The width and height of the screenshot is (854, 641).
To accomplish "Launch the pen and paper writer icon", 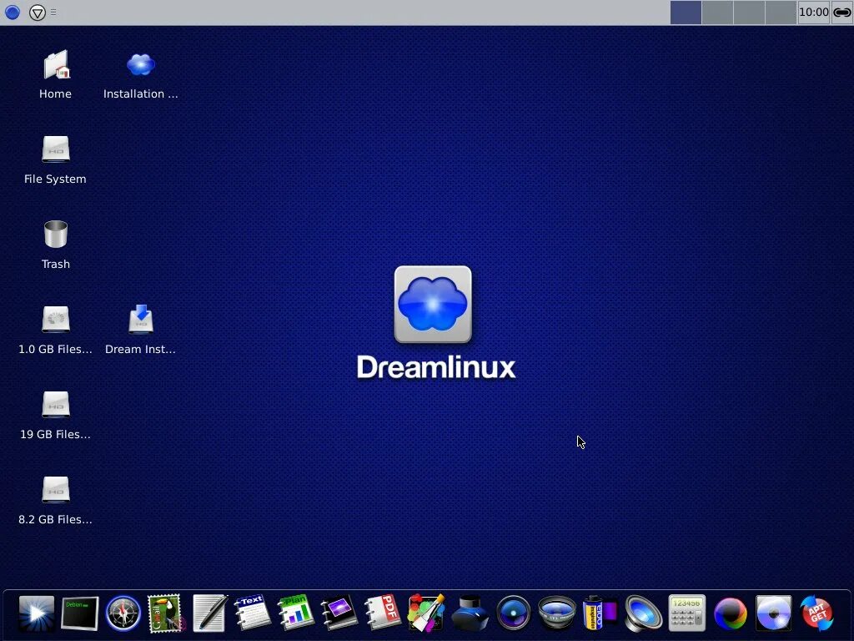I will tap(209, 613).
